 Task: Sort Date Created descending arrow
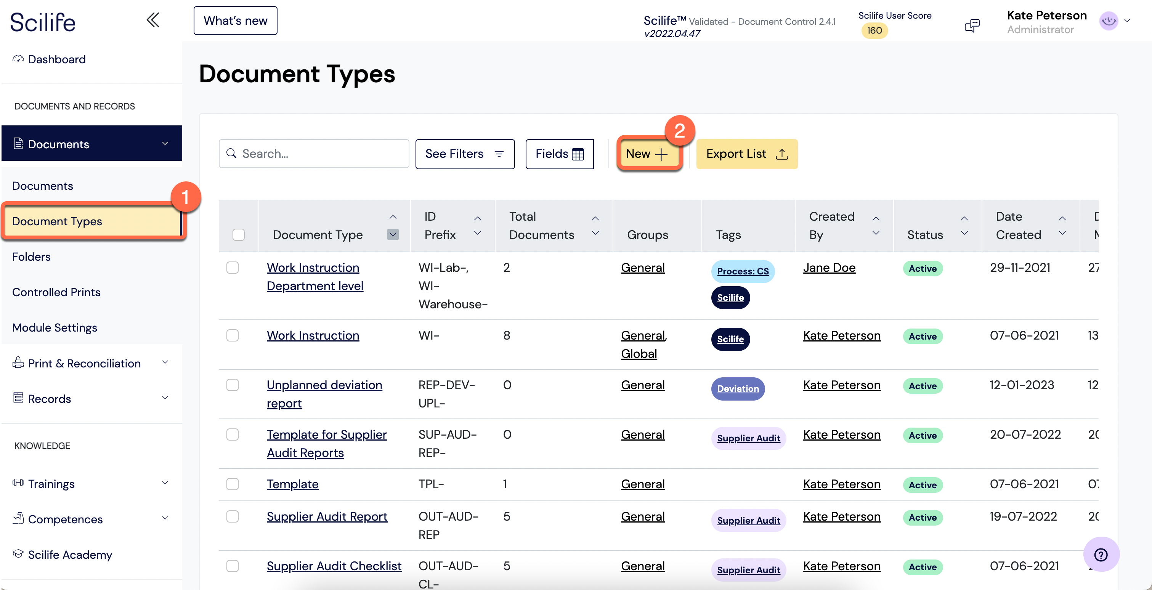[x=1062, y=233]
